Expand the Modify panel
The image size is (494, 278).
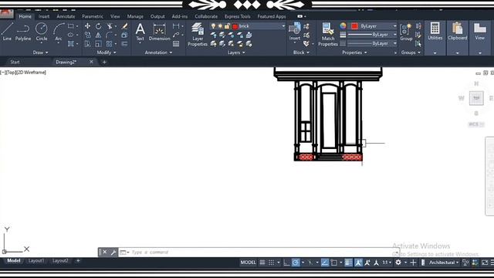pyautogui.click(x=107, y=53)
